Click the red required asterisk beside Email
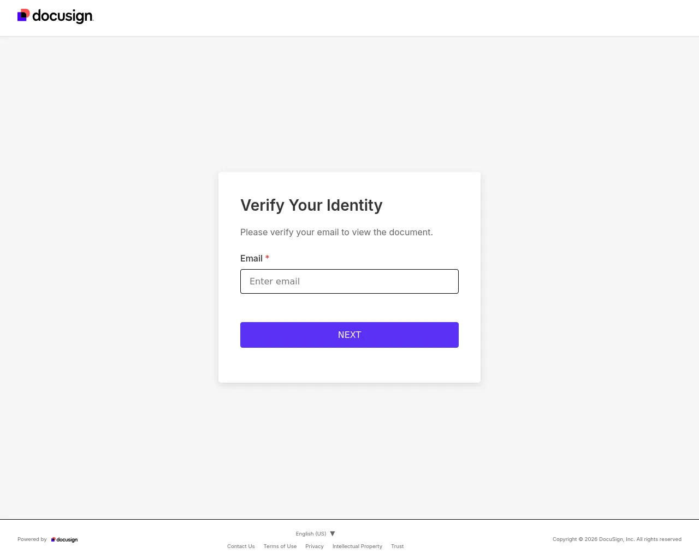Image resolution: width=699 pixels, height=559 pixels. click(267, 258)
